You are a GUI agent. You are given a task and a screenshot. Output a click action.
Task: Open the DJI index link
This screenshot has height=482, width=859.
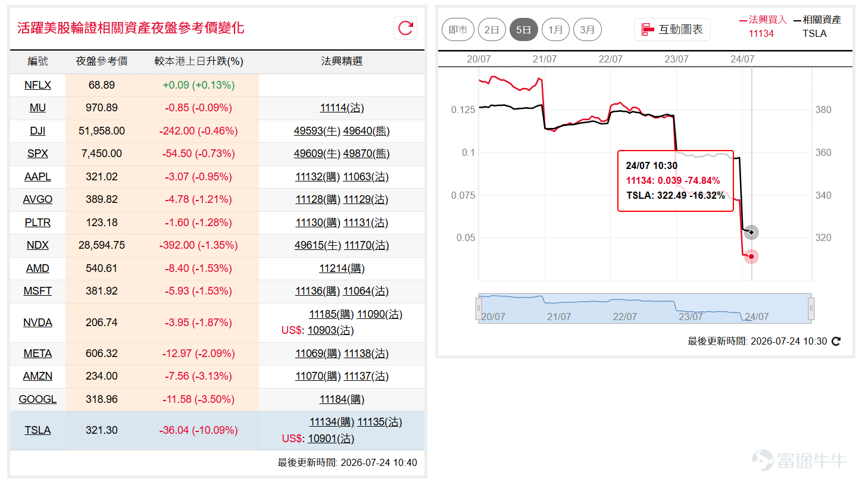pyautogui.click(x=38, y=131)
